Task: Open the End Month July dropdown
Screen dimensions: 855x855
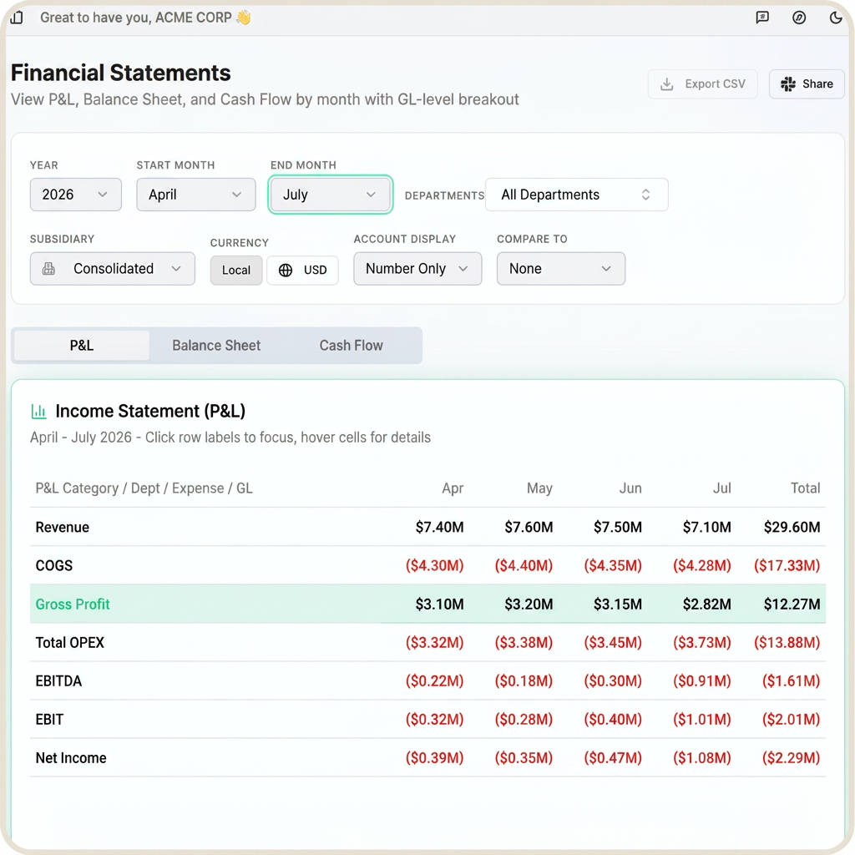Action: click(x=331, y=195)
